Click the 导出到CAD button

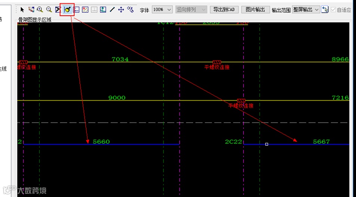pos(224,10)
